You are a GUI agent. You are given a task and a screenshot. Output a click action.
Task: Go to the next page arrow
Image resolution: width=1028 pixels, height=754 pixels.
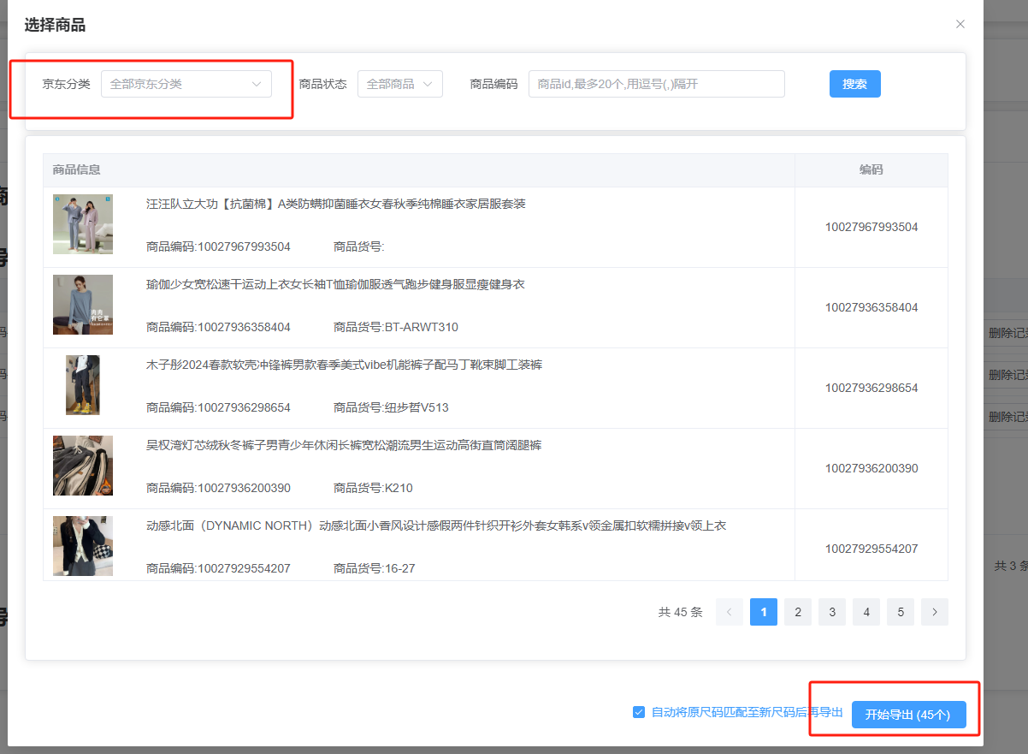click(935, 612)
